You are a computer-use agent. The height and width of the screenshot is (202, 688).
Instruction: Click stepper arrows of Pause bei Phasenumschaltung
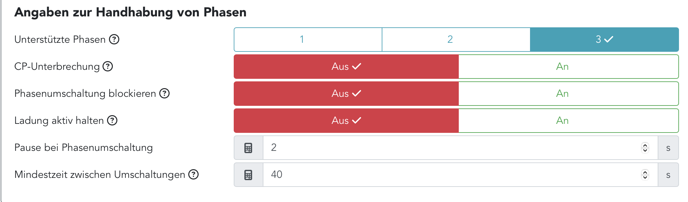pos(645,148)
